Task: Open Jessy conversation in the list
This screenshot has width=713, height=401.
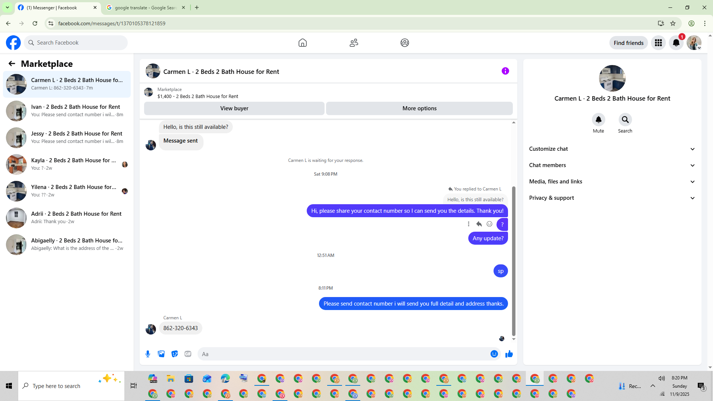Action: point(67,138)
